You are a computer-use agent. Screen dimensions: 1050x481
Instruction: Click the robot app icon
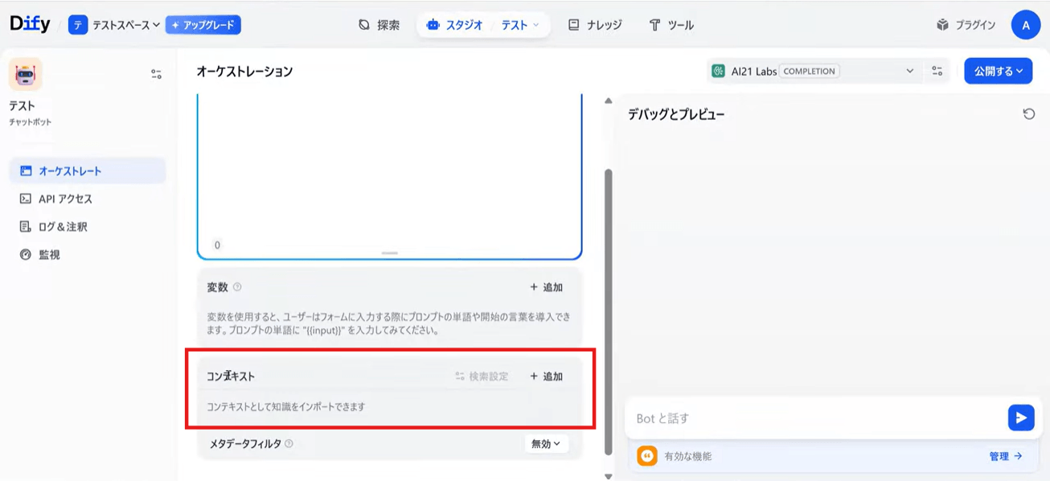(26, 74)
